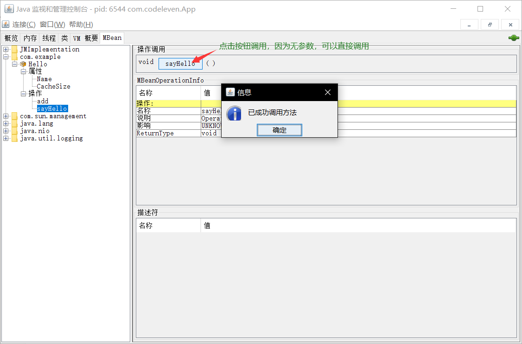Click the green connection status icon
522x344 pixels.
(514, 38)
